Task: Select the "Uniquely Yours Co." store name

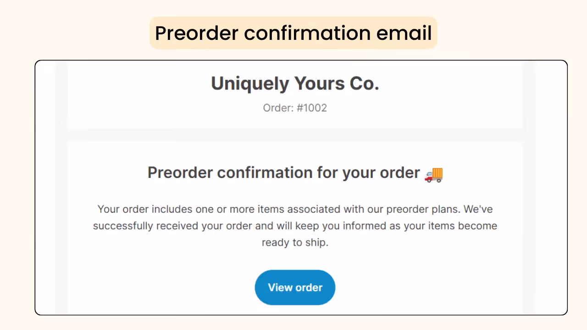Action: pos(295,83)
